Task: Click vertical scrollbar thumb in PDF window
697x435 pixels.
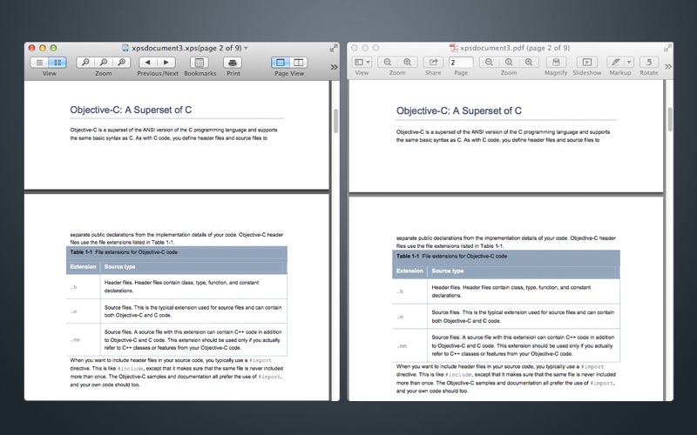Action: tap(669, 119)
